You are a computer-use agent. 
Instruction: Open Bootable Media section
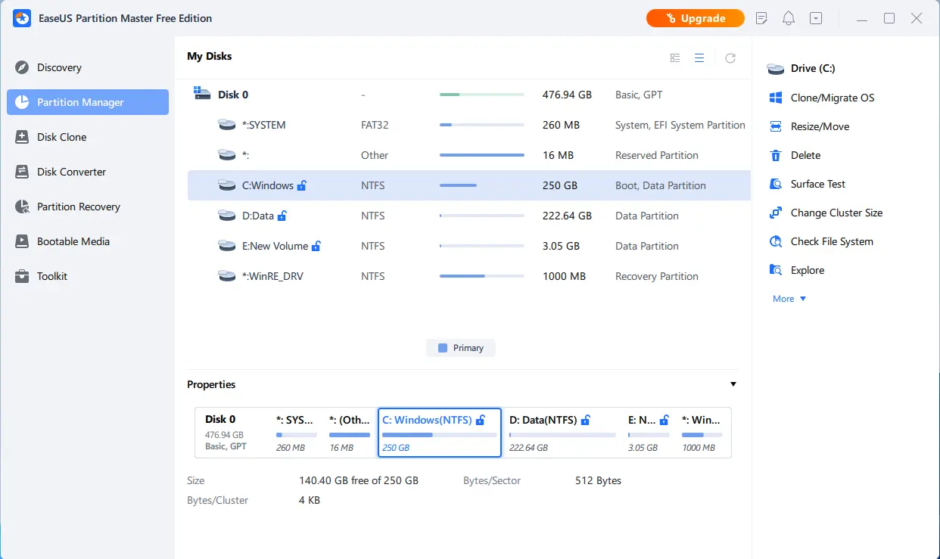click(88, 241)
